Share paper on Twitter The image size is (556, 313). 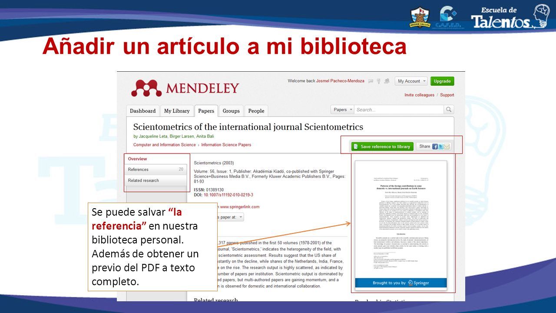pos(440,147)
